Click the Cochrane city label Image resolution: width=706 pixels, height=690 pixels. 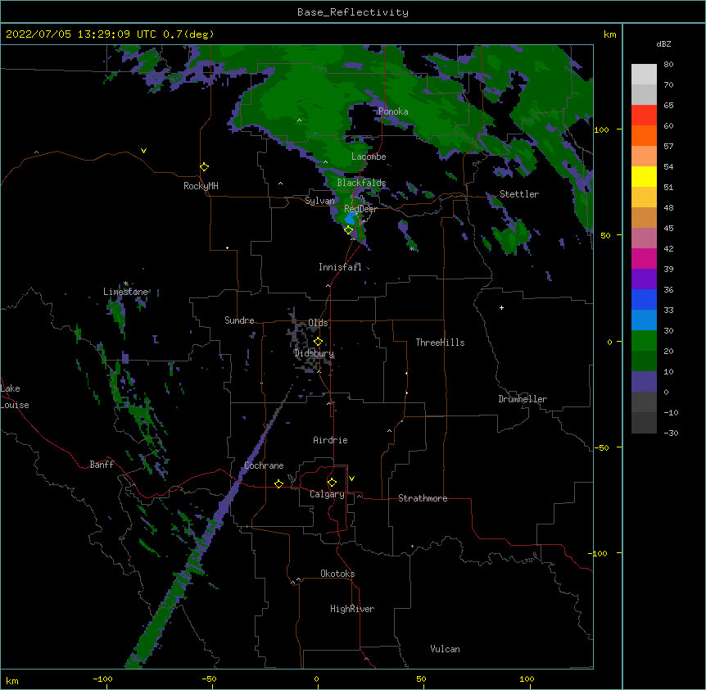pos(264,465)
